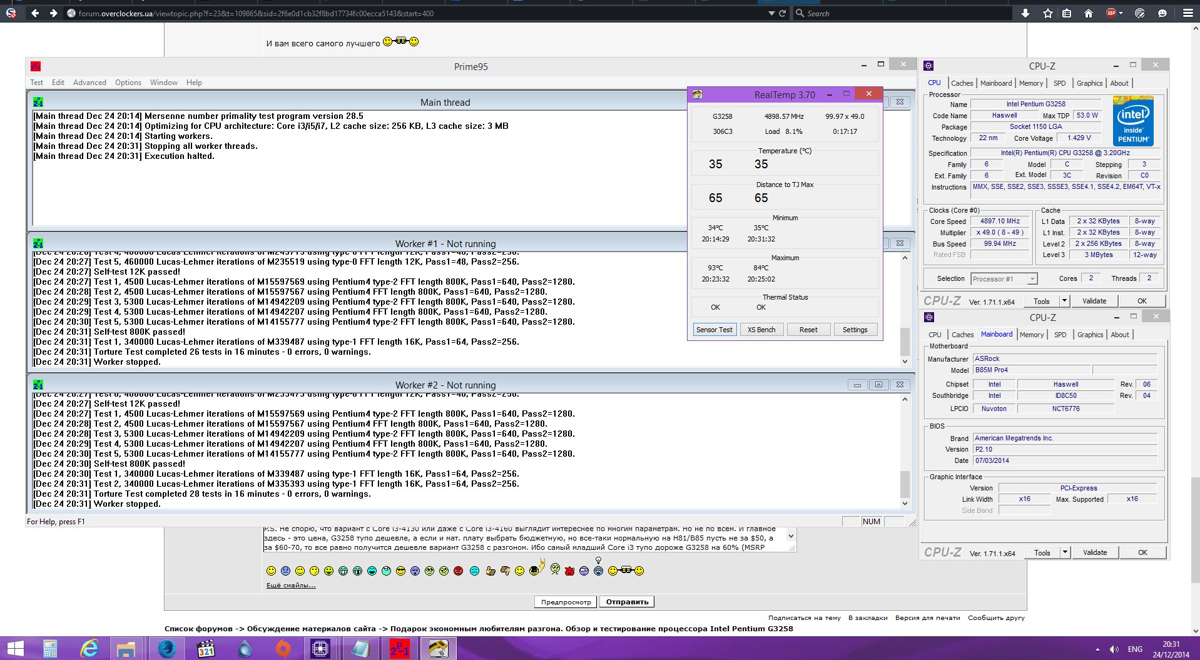
Task: Launch Origin from the taskbar
Action: (x=283, y=648)
